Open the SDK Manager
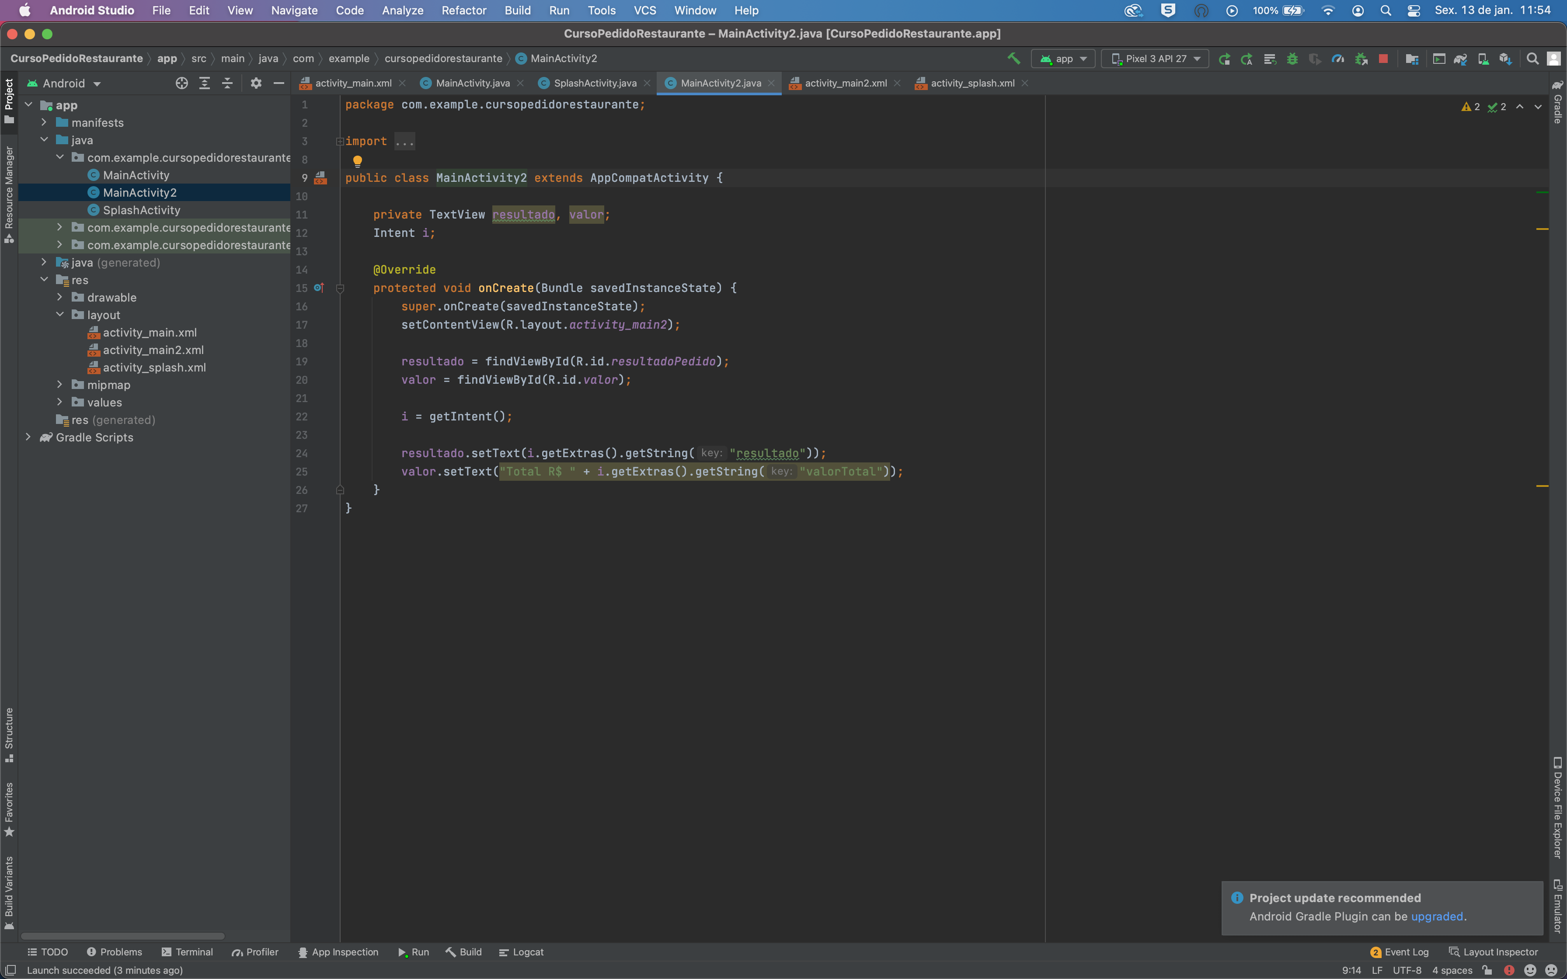 1505,58
